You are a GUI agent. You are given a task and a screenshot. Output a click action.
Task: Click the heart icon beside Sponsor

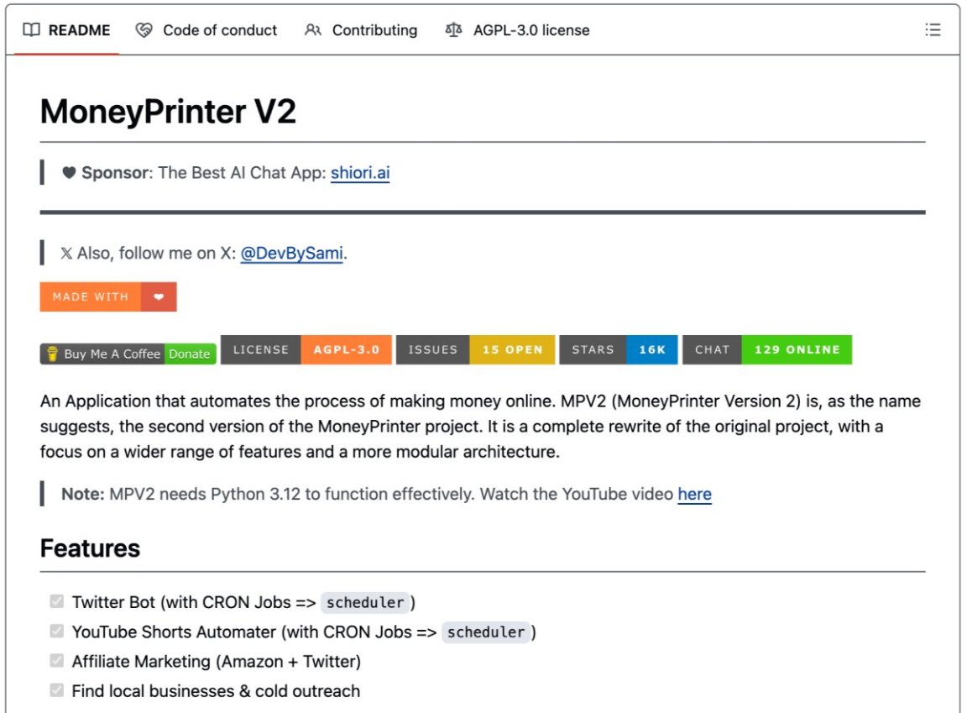tap(69, 173)
